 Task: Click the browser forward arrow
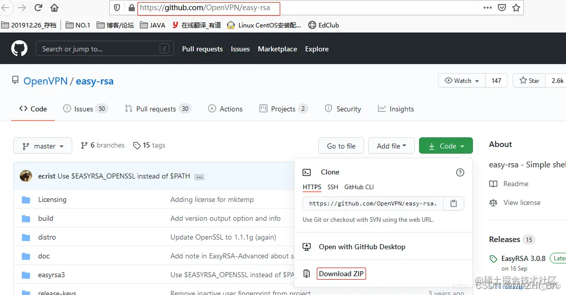pyautogui.click(x=22, y=8)
